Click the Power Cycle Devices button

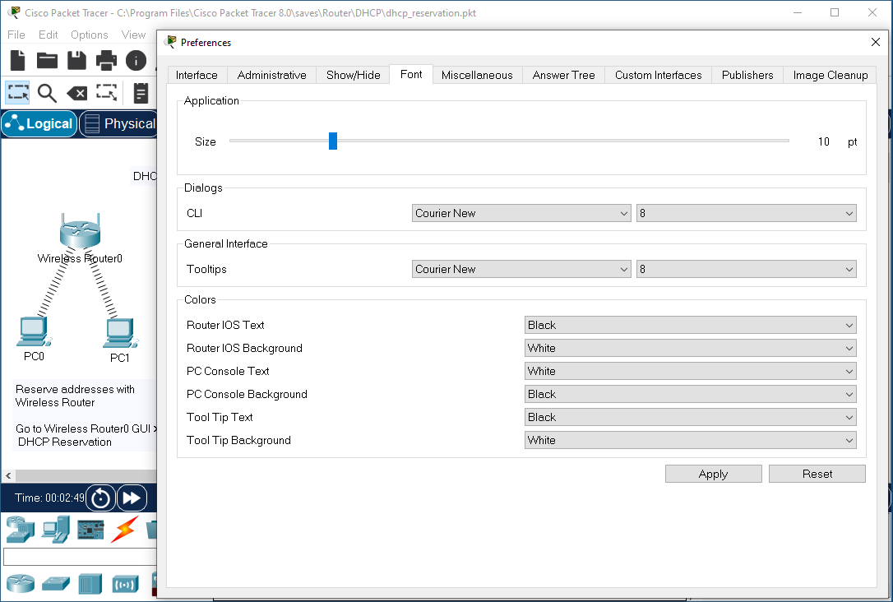101,498
